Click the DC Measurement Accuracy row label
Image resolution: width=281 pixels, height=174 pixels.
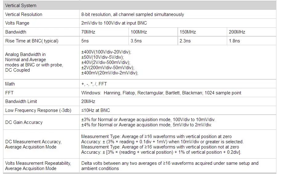(33, 144)
